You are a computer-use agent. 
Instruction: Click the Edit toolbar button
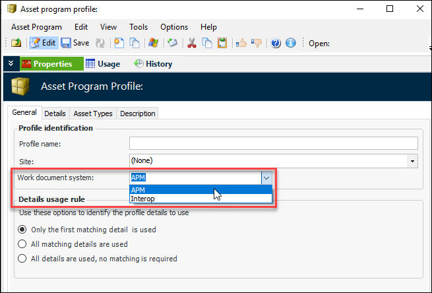[43, 44]
